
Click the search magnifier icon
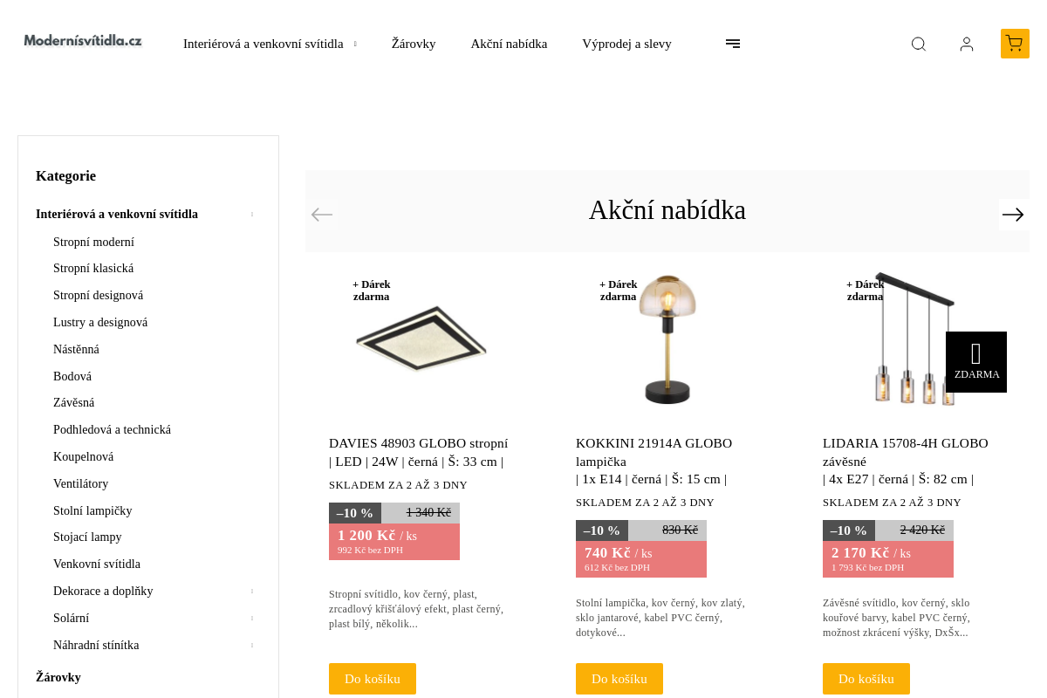coord(918,44)
